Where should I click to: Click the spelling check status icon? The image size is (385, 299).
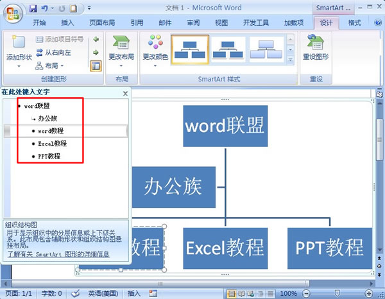click(75, 293)
